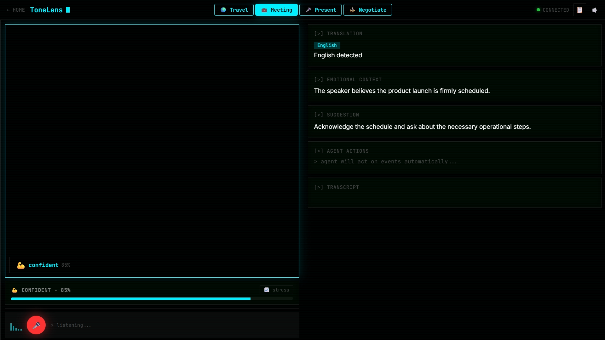Click the chart icon on the stress button
The width and height of the screenshot is (605, 340).
(267, 290)
